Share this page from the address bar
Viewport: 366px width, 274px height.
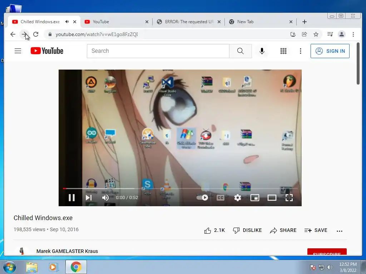tap(305, 34)
